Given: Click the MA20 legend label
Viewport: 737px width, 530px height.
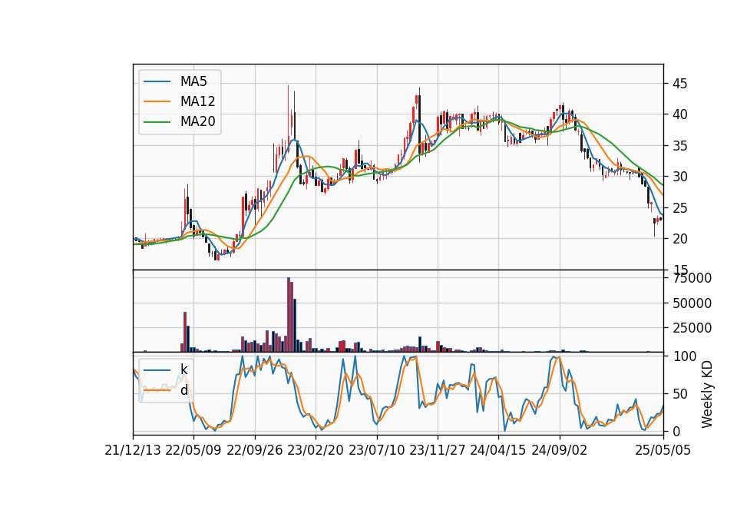Looking at the screenshot, I should pyautogui.click(x=197, y=121).
